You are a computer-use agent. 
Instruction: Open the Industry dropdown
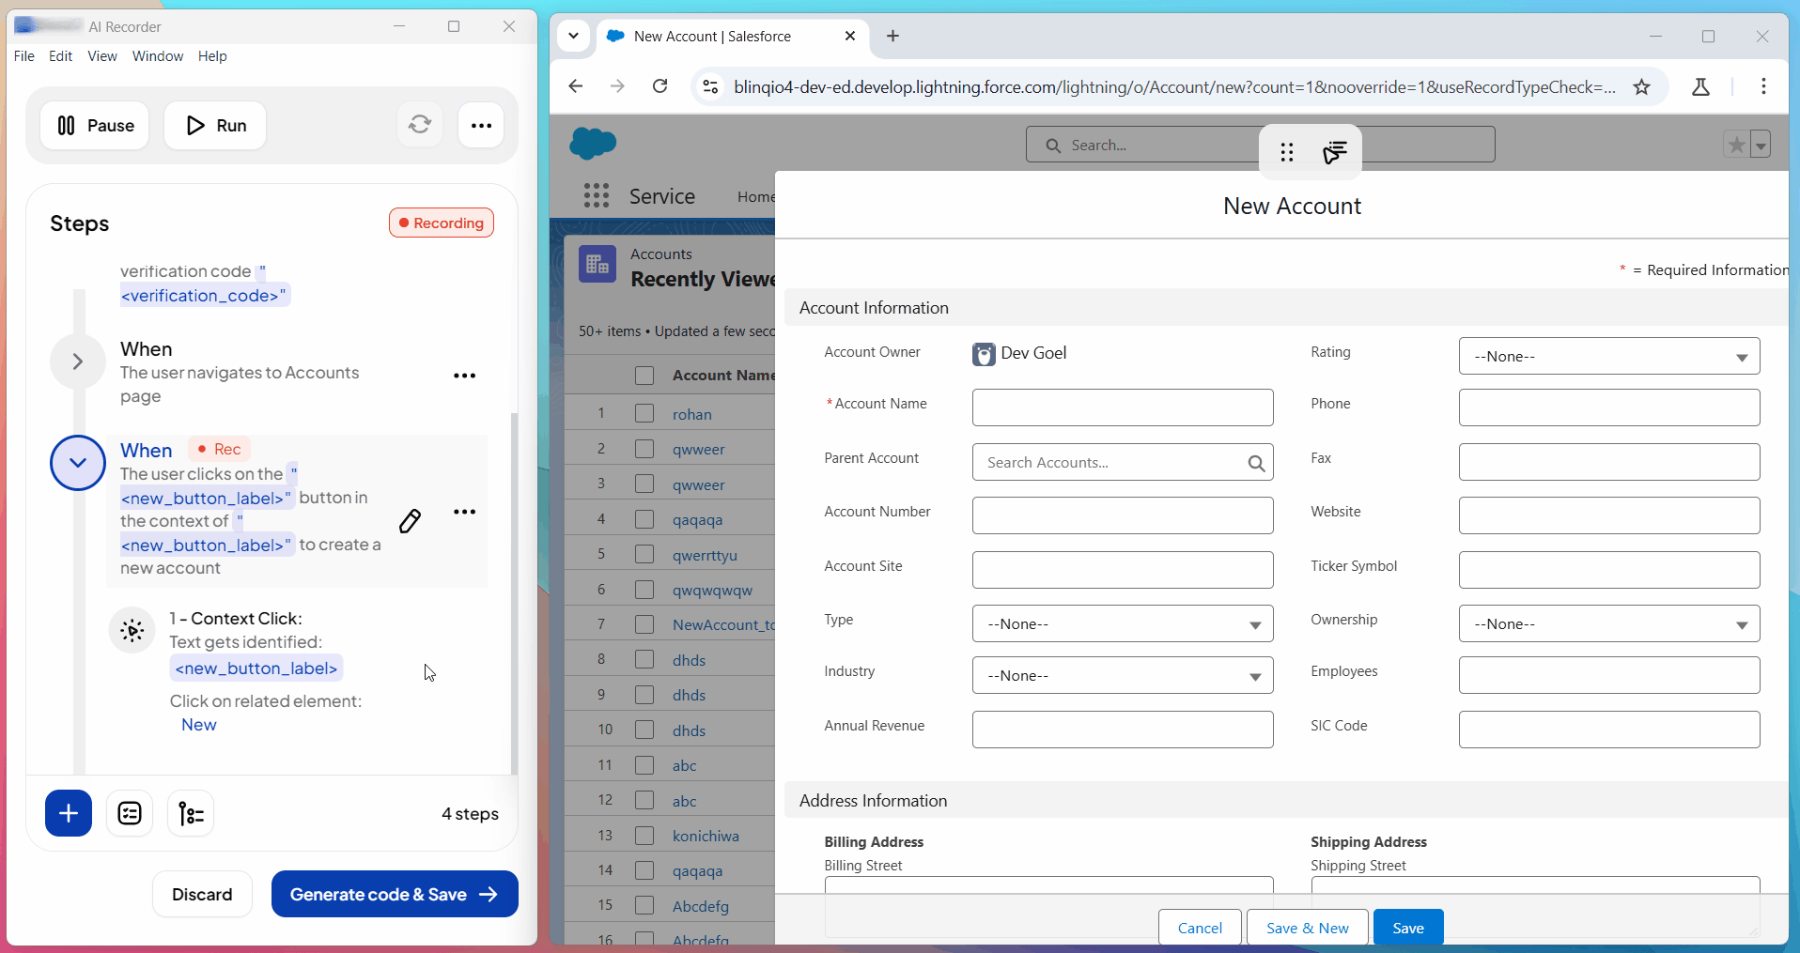click(x=1123, y=675)
